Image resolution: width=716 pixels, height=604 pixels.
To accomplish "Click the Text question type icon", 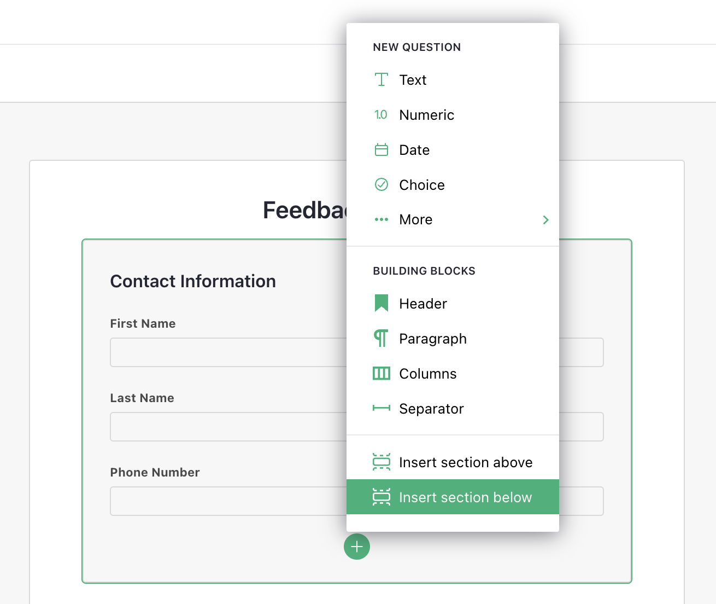I will [x=382, y=80].
